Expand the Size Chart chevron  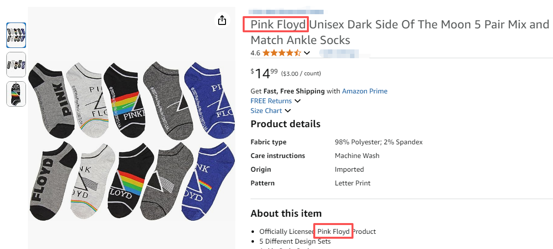pyautogui.click(x=288, y=111)
